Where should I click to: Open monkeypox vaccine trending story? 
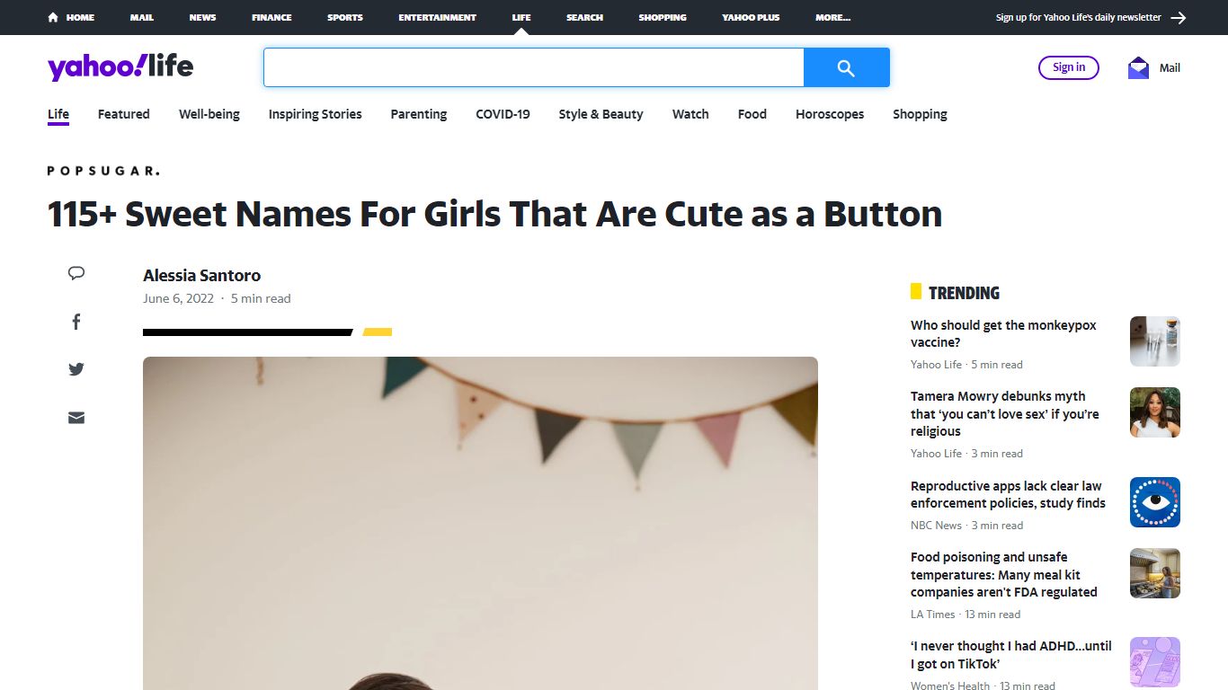click(x=1003, y=333)
